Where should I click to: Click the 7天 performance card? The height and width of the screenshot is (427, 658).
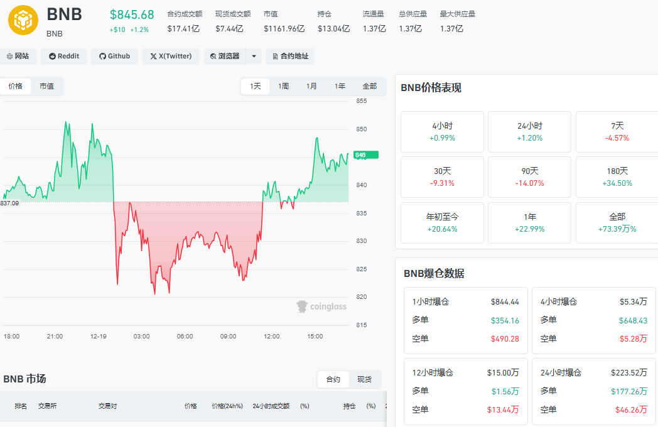click(x=617, y=131)
